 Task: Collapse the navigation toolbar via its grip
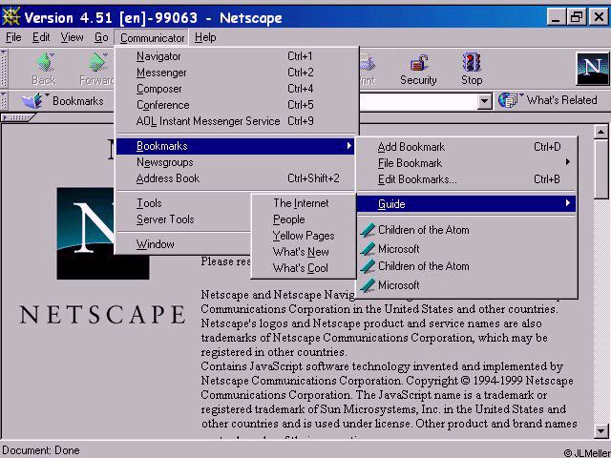[4, 69]
